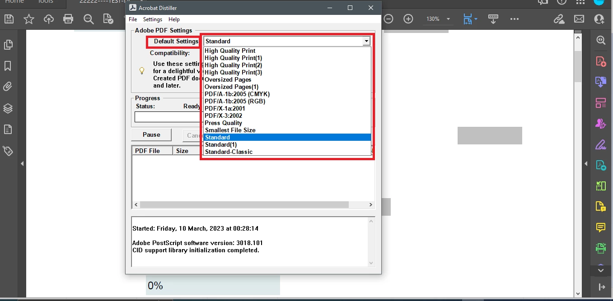Collapse the right tools pane arrow icon
Image resolution: width=613 pixels, height=301 pixels.
601,287
